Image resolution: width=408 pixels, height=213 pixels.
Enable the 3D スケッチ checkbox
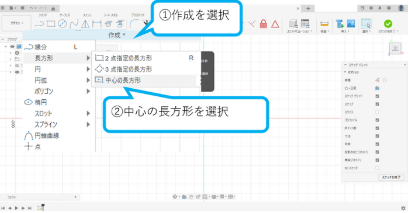377,168
